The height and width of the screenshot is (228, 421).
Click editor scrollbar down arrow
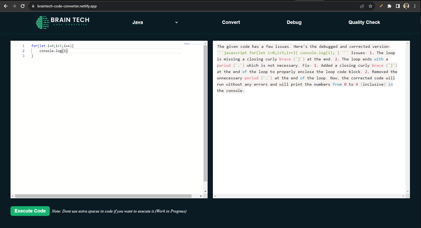pyautogui.click(x=206, y=191)
